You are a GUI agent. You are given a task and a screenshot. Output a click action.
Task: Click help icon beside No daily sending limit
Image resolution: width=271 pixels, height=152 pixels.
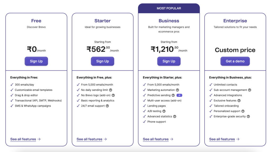[111, 90]
